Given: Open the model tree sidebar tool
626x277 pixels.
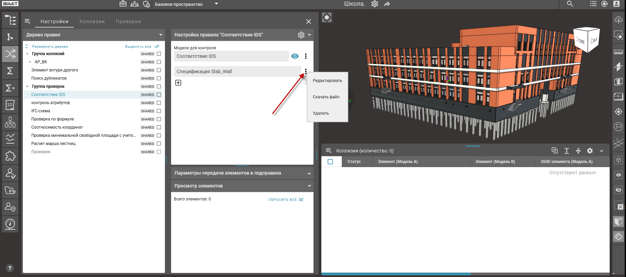Looking at the screenshot, I should pos(10,20).
